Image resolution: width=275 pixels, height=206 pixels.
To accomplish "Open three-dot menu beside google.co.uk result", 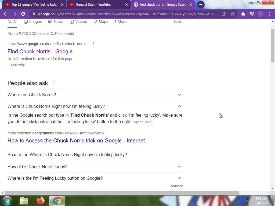I will pos(93,44).
